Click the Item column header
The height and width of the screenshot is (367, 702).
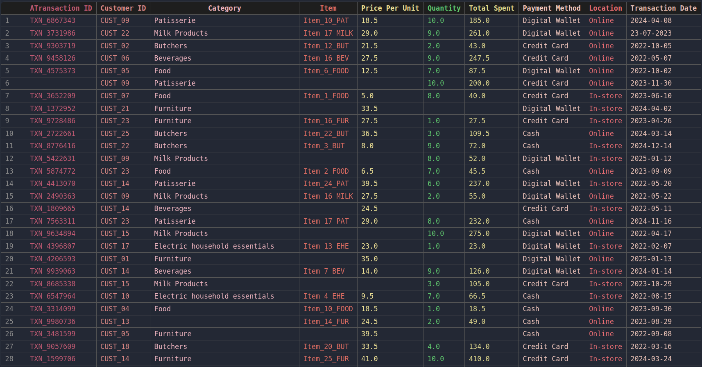point(328,8)
